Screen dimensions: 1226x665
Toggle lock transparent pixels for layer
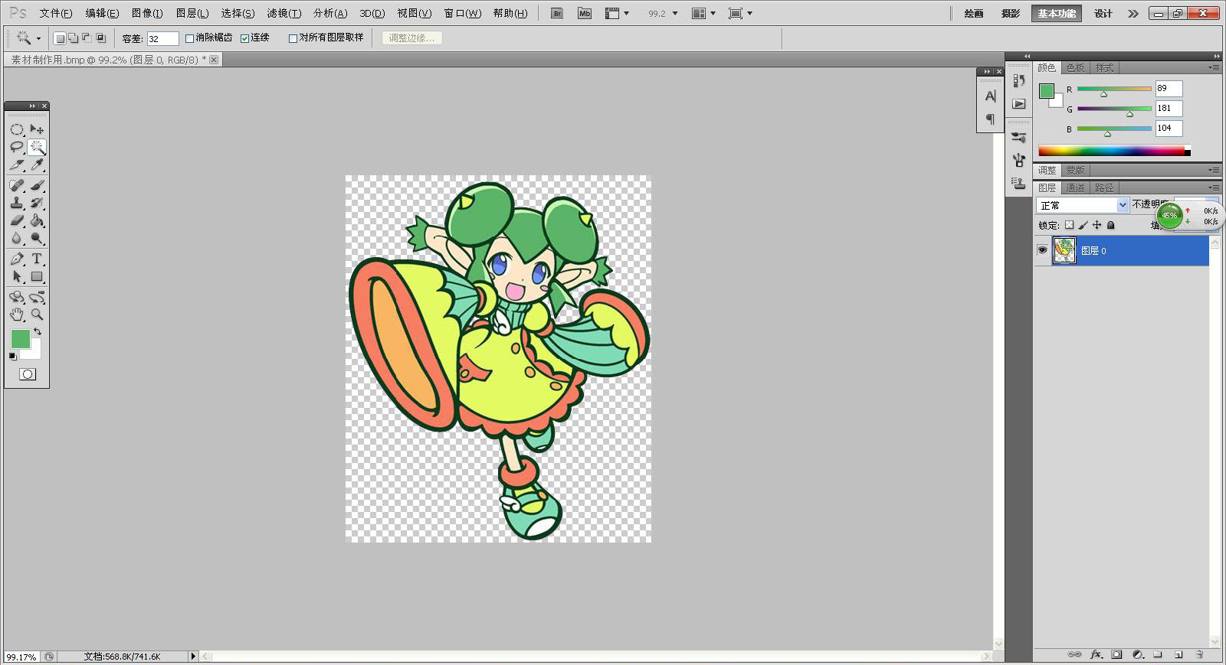(x=1070, y=225)
